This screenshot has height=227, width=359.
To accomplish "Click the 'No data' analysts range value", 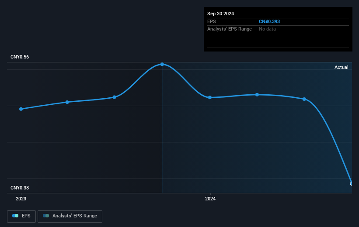I will [267, 29].
